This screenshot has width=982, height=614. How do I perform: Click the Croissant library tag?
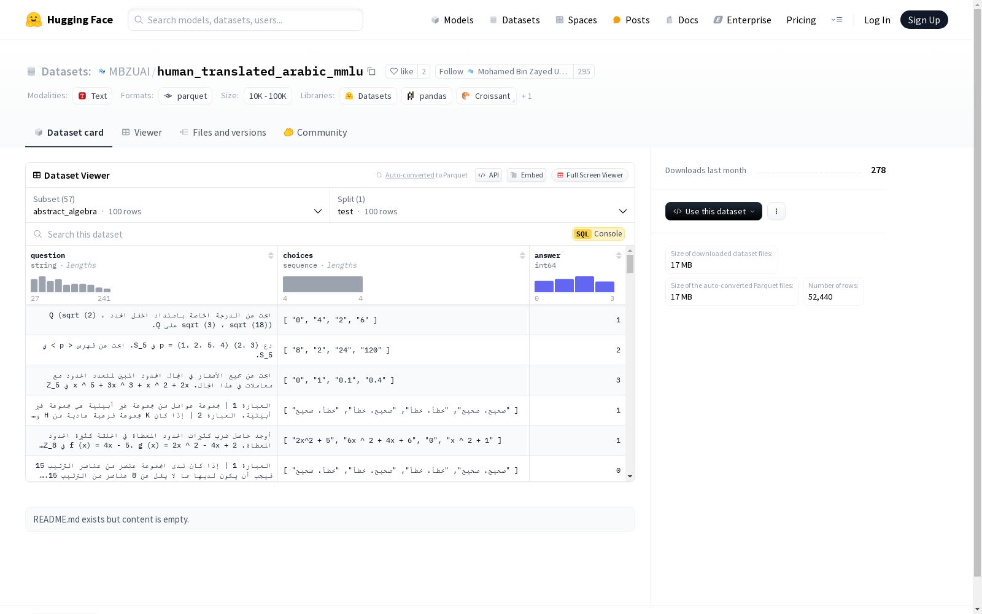(486, 96)
